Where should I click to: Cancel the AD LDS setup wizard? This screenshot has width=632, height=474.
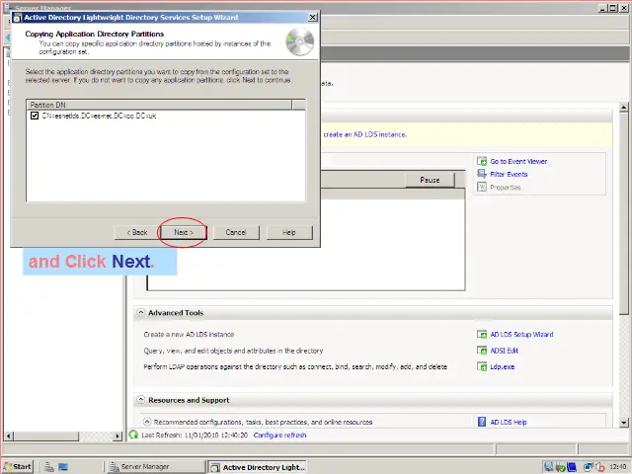235,232
